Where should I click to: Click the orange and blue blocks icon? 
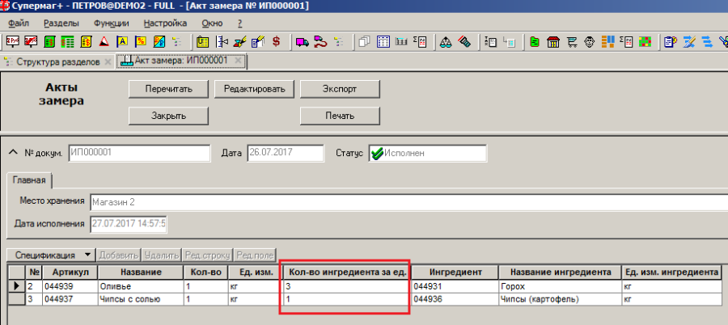tap(607, 42)
